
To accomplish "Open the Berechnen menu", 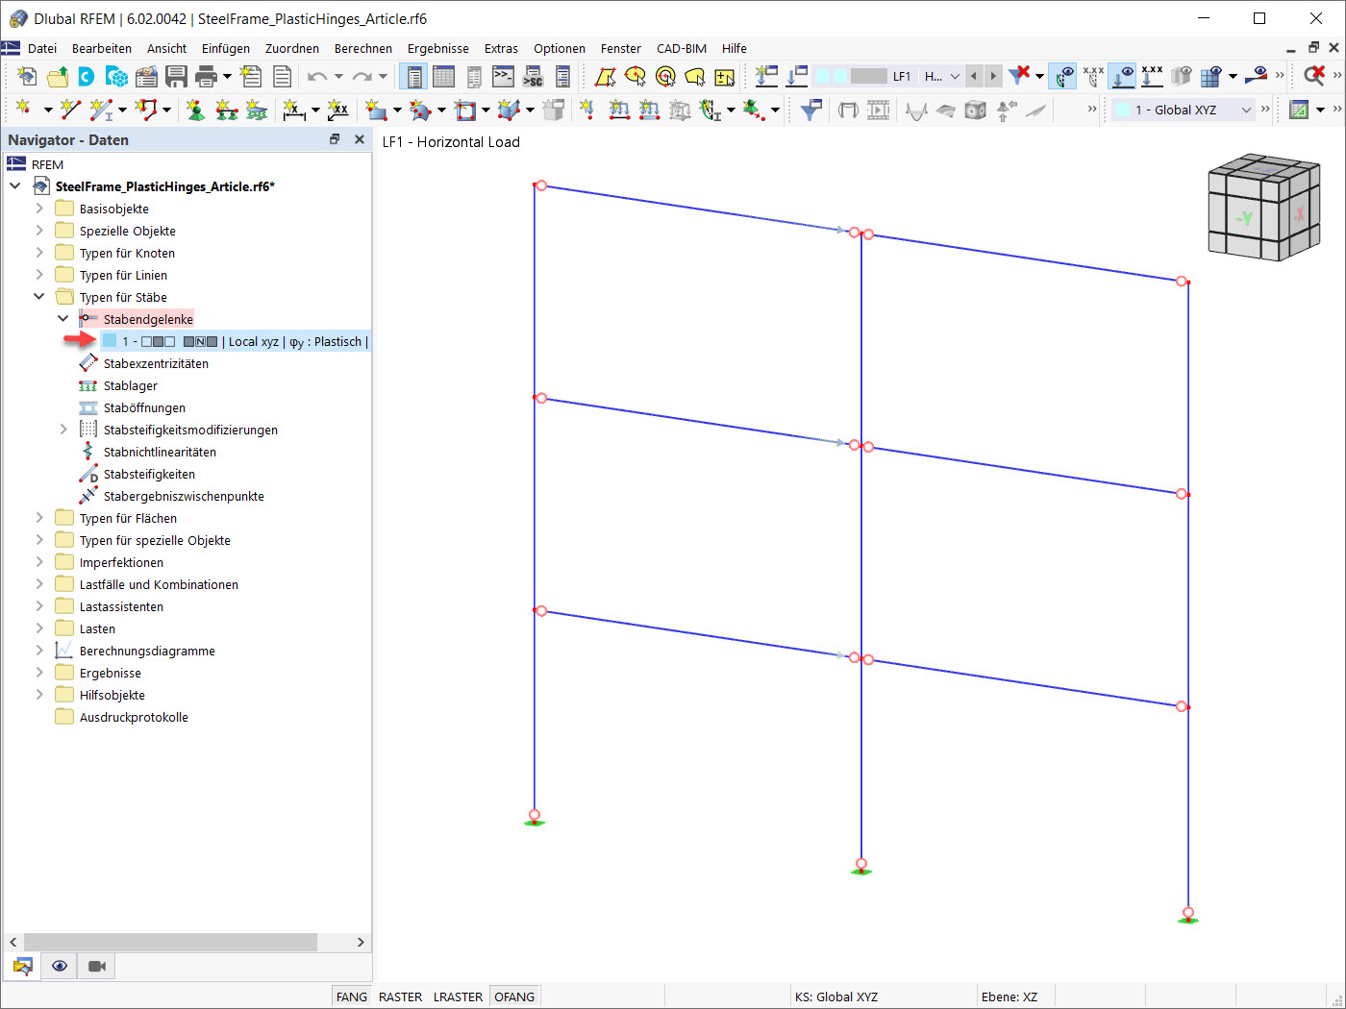I will click(363, 48).
